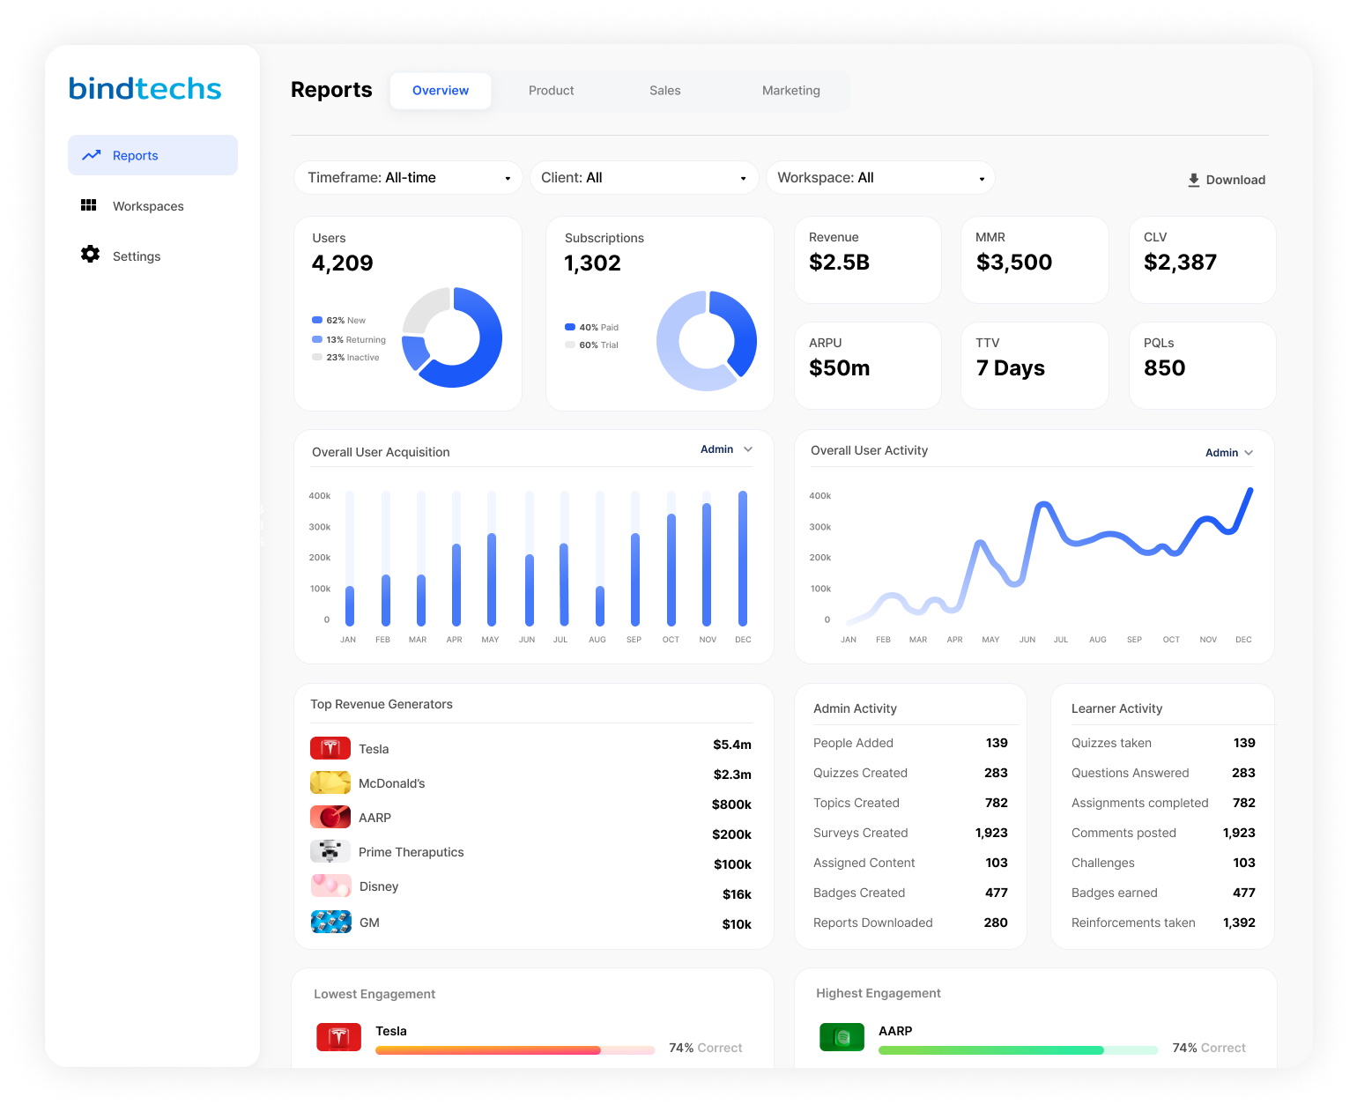This screenshot has height=1112, width=1357.
Task: Click the Disney icon under Top Revenue Generators
Action: 330,886
